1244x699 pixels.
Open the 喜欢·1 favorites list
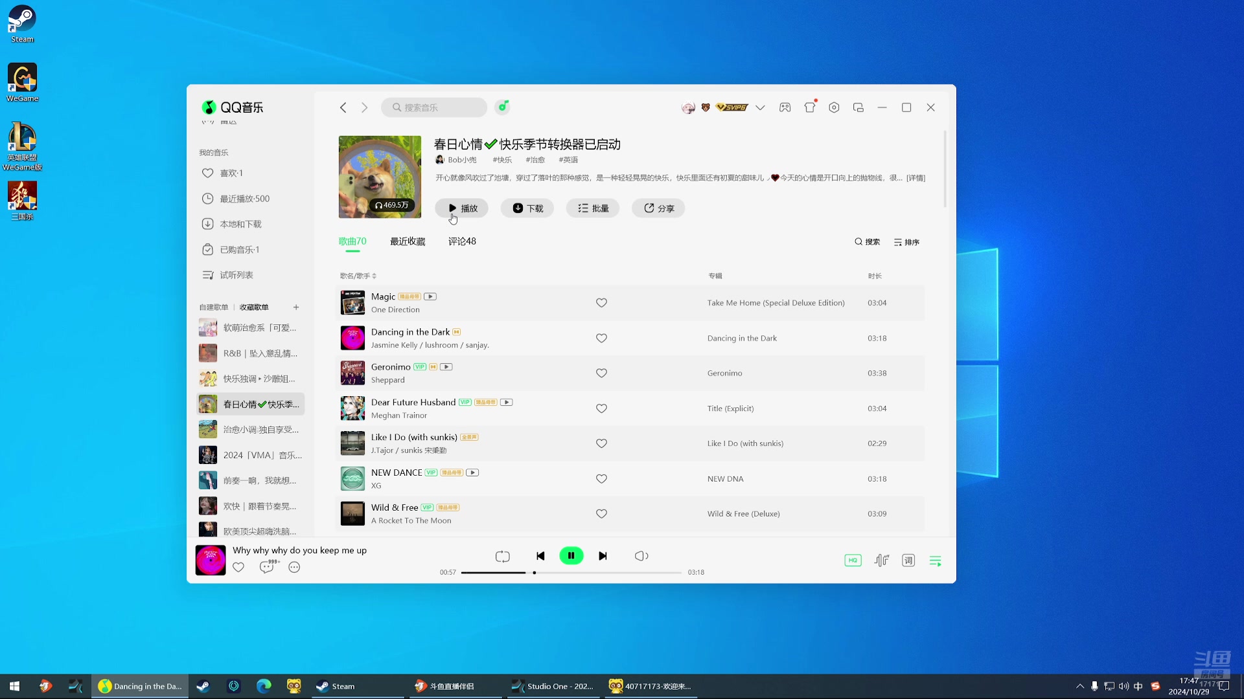pos(250,173)
